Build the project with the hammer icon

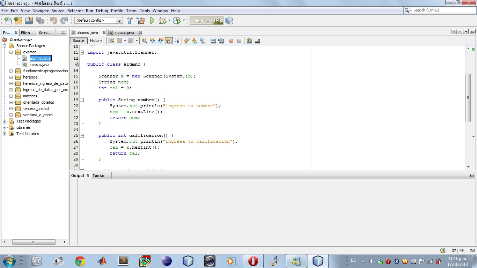(130, 21)
